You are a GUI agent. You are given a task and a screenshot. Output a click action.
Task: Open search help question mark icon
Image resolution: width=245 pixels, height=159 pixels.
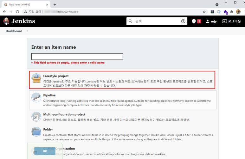click(x=183, y=21)
